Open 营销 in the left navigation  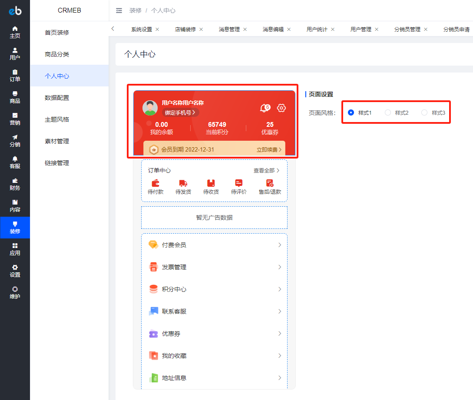[x=15, y=119]
